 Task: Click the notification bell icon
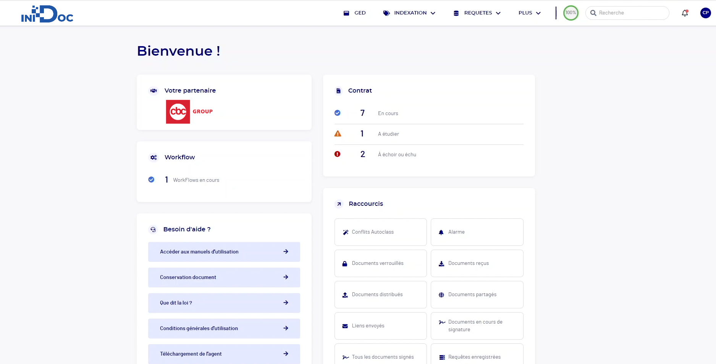pyautogui.click(x=685, y=13)
